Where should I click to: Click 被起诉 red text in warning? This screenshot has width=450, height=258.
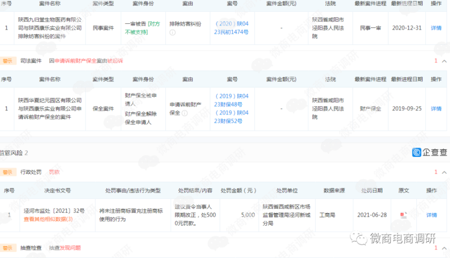pyautogui.click(x=115, y=61)
